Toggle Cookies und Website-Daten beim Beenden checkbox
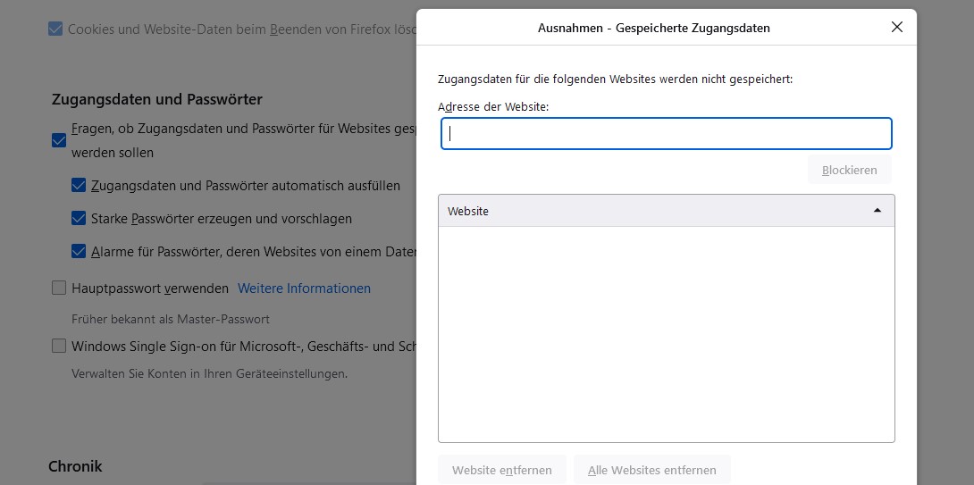This screenshot has width=974, height=485. [56, 29]
